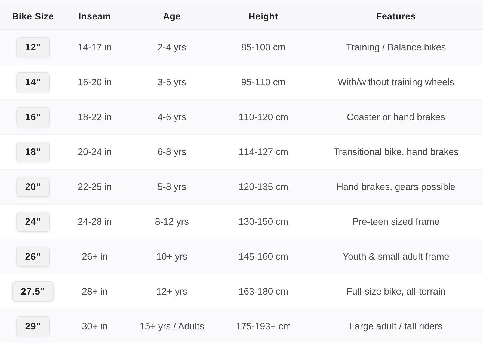The height and width of the screenshot is (343, 483).
Task: Click the 16" size badge
Action: [33, 117]
